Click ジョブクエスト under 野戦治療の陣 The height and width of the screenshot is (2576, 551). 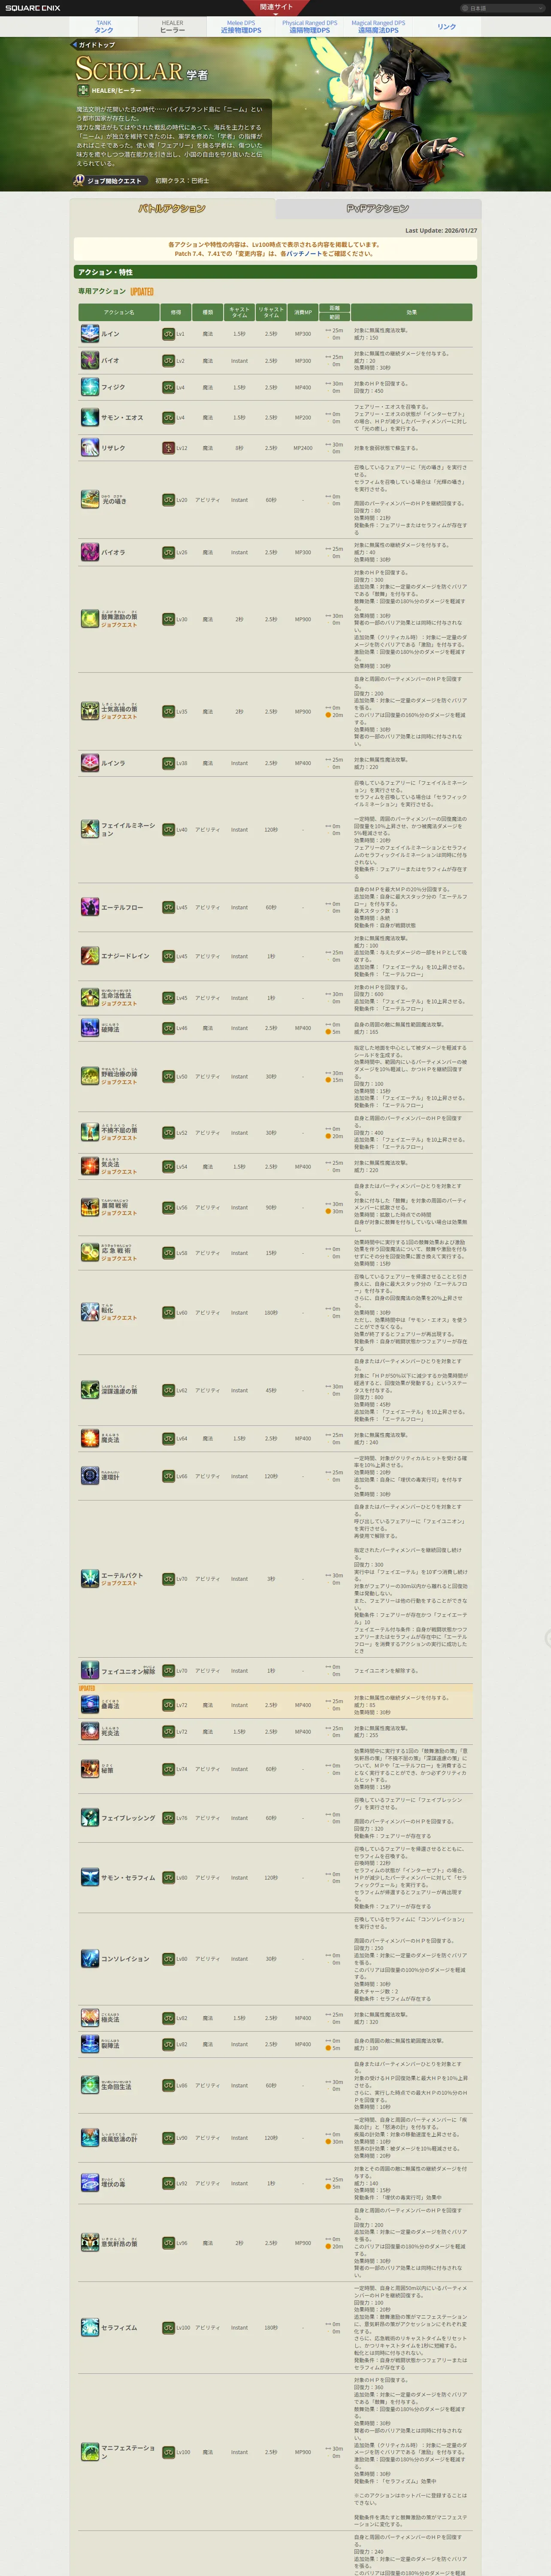119,1082
